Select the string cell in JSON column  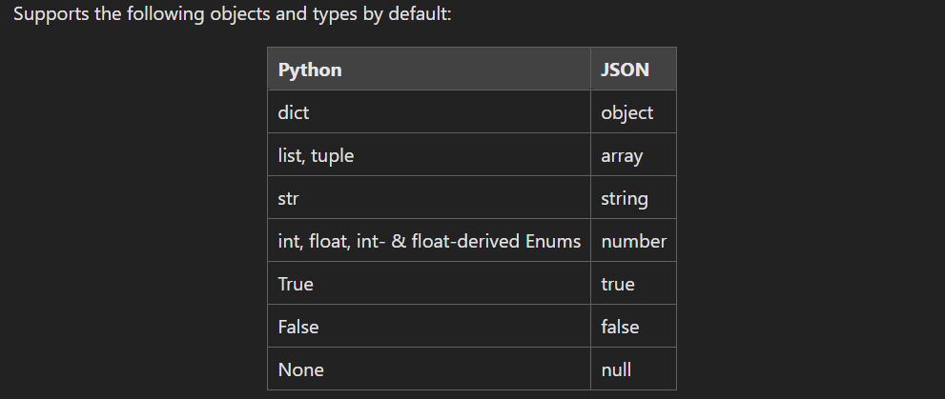625,198
